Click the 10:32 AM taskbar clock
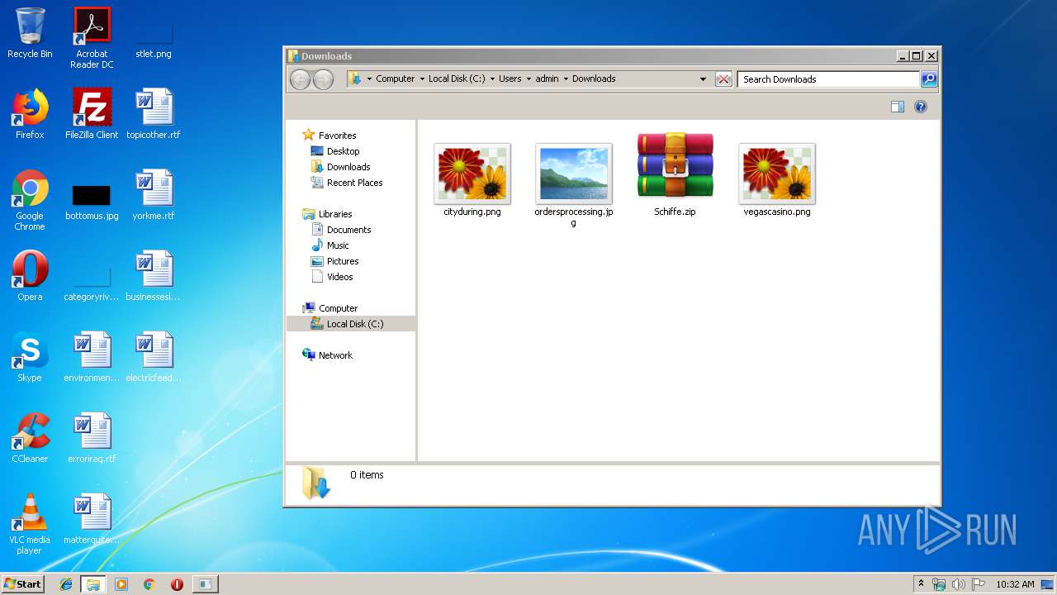1057x595 pixels. pyautogui.click(x=1015, y=584)
